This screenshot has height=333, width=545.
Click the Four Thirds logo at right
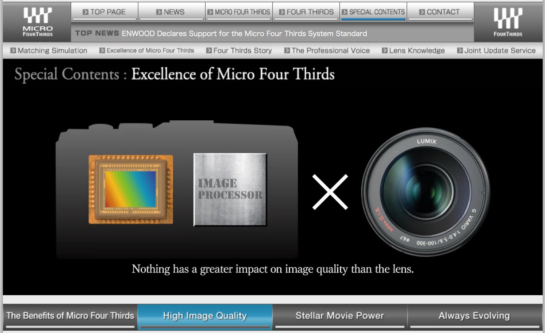(x=508, y=22)
